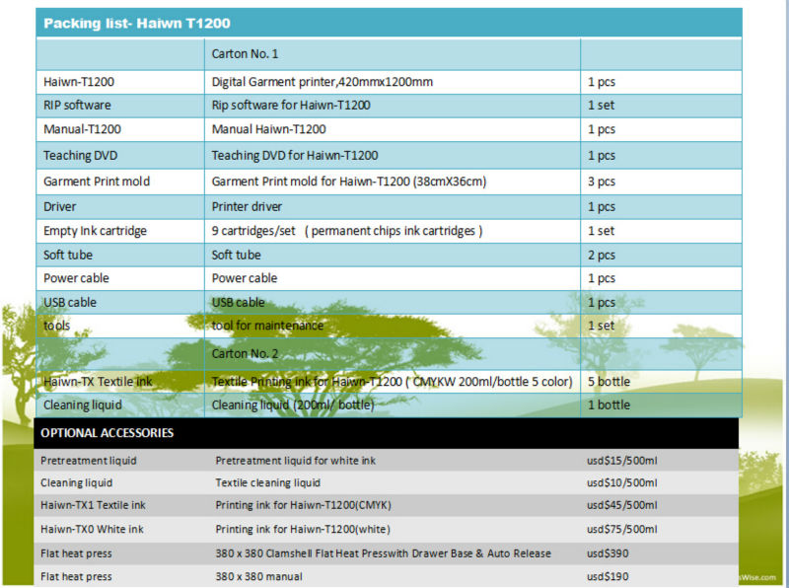Select 'Textile Printing ink for Haiwn-T1200' CMYKW description
This screenshot has height=588, width=789.
pos(392,382)
